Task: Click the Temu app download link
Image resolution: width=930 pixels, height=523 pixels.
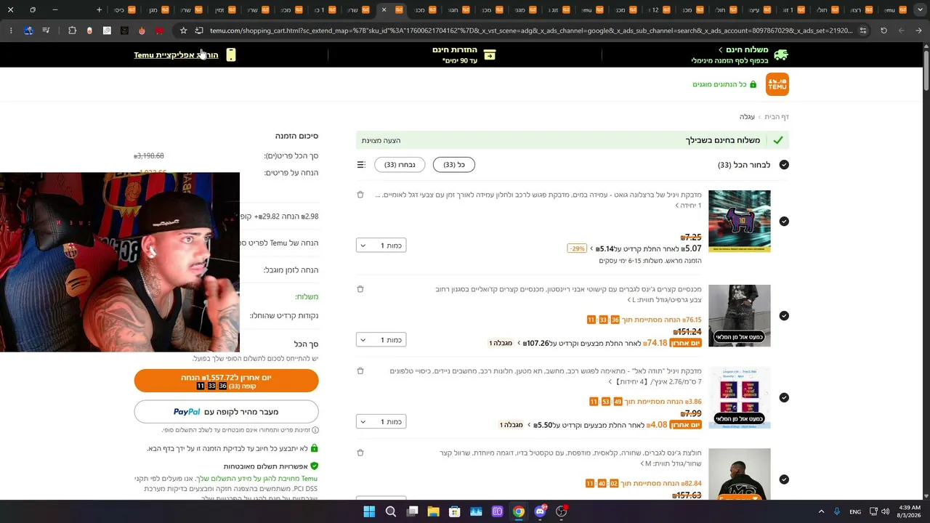Action: point(176,55)
